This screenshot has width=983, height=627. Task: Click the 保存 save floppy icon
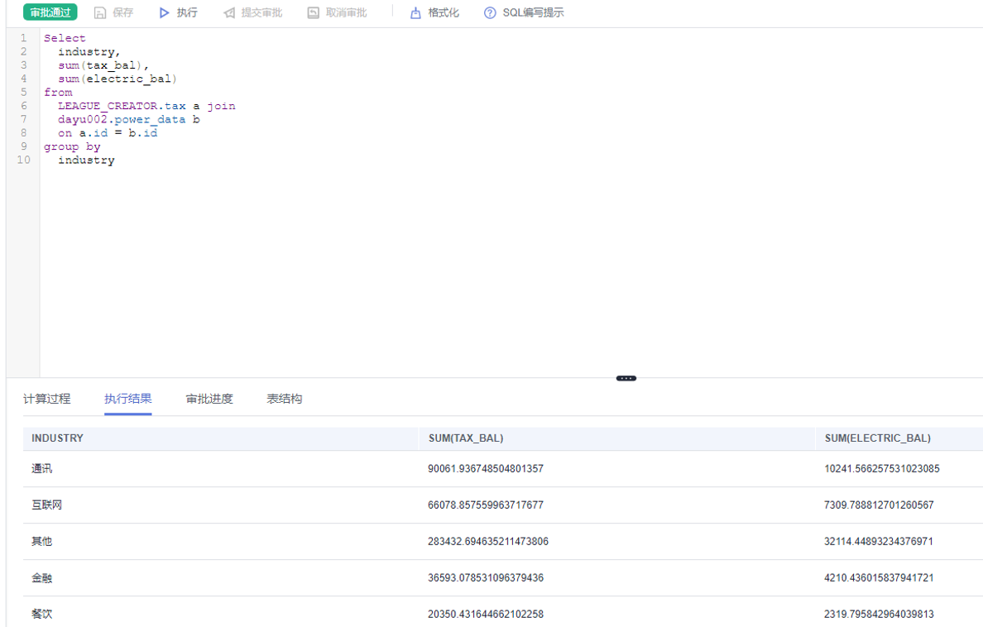(99, 12)
